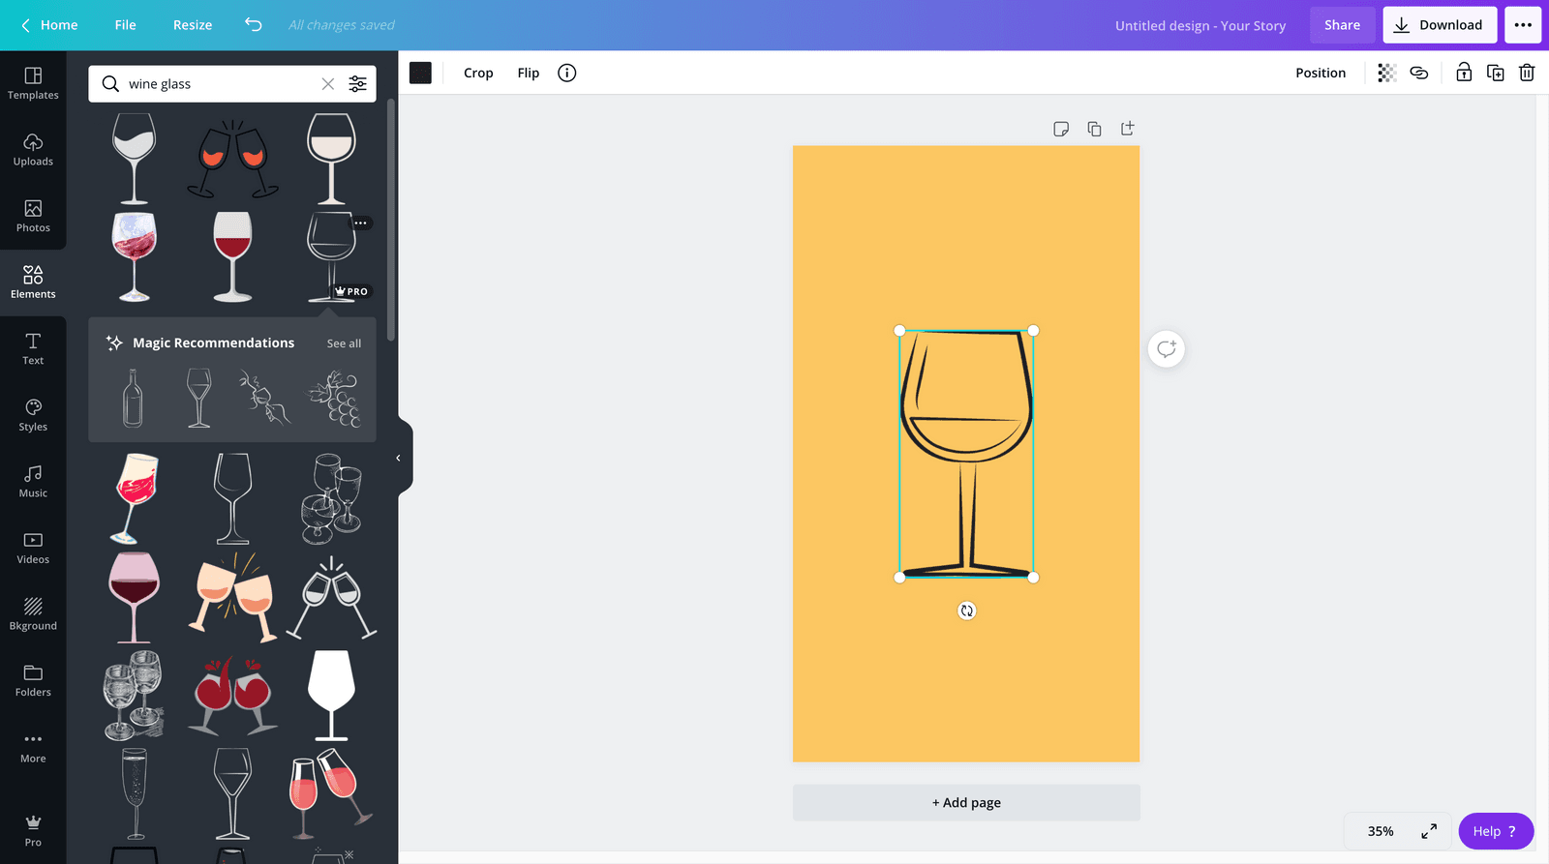
Task: Switch to the Text tab
Action: click(33, 348)
